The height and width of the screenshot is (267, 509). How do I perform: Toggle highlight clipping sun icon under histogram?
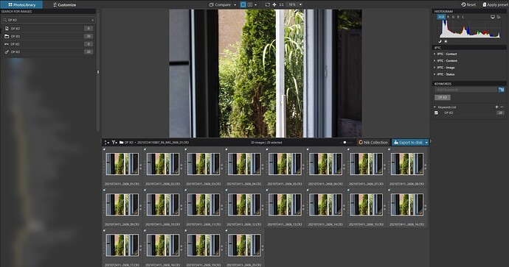[x=446, y=41]
